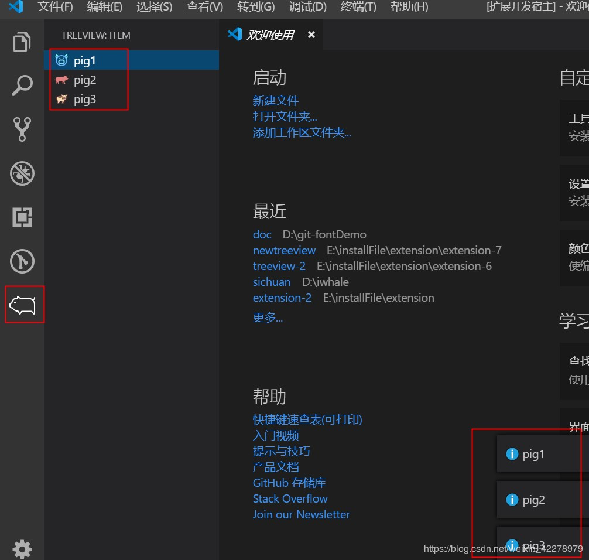Screen dimensions: 589x560
Task: Click the 启动 section heading
Action: tap(269, 78)
